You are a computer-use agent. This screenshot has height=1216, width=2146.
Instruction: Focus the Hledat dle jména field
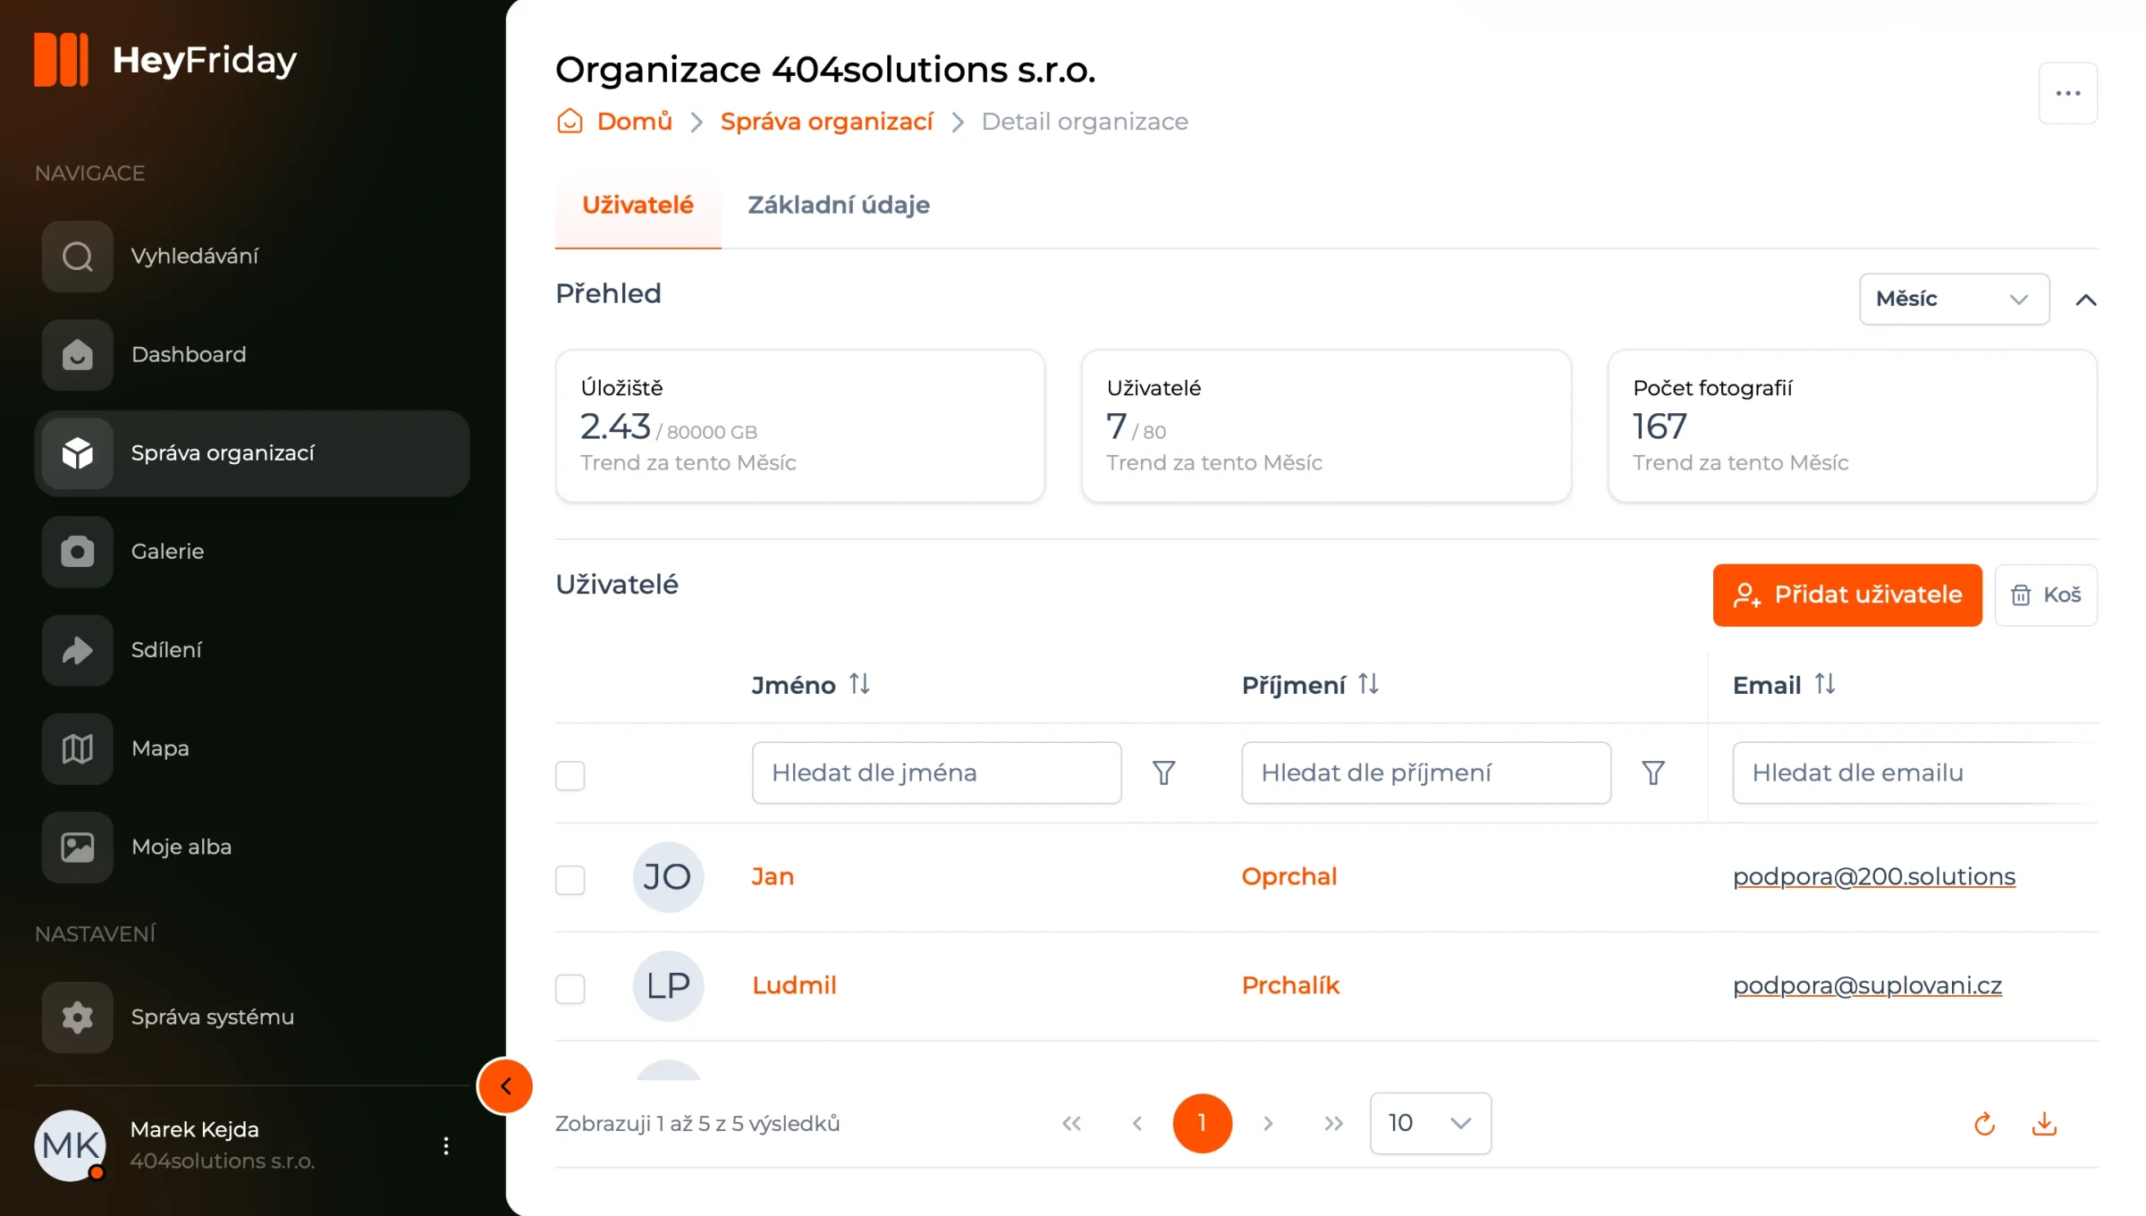coord(936,773)
